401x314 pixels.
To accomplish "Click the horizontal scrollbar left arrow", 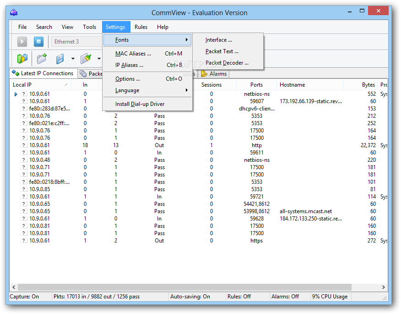I will pyautogui.click(x=14, y=287).
